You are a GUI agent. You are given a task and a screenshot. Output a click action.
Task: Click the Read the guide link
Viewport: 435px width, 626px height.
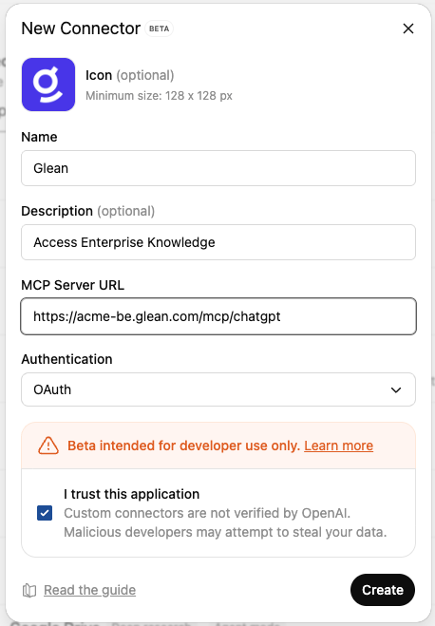(x=90, y=590)
